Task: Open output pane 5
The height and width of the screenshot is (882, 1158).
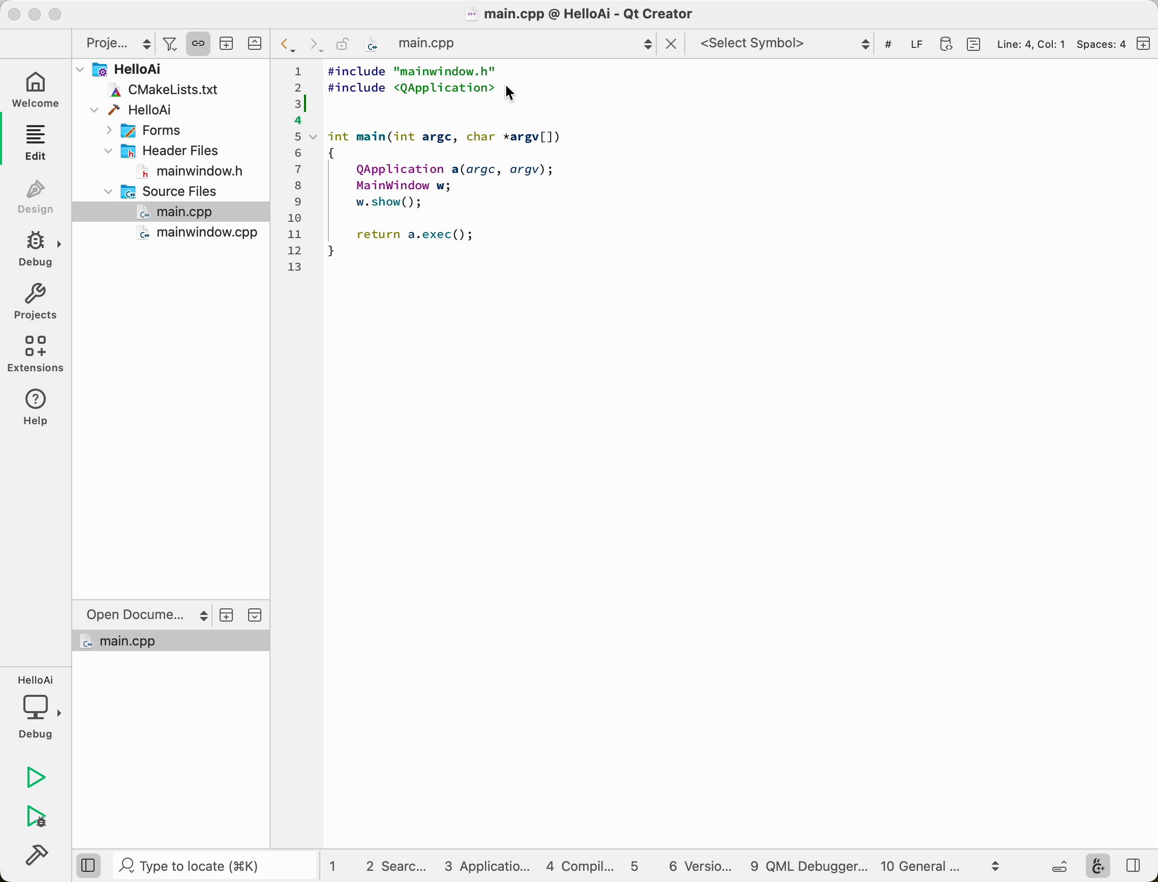Action: coord(634,866)
